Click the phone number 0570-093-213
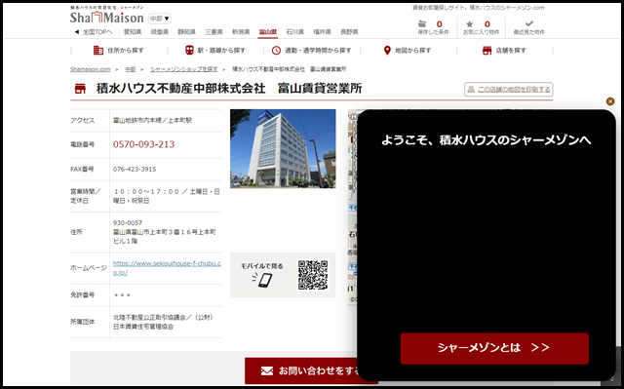 pyautogui.click(x=143, y=144)
